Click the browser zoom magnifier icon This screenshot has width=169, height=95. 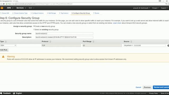point(166,4)
